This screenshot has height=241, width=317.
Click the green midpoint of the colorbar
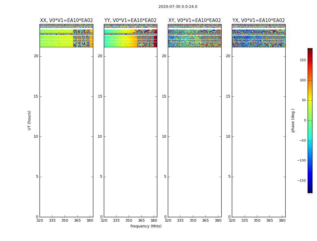pyautogui.click(x=310, y=120)
